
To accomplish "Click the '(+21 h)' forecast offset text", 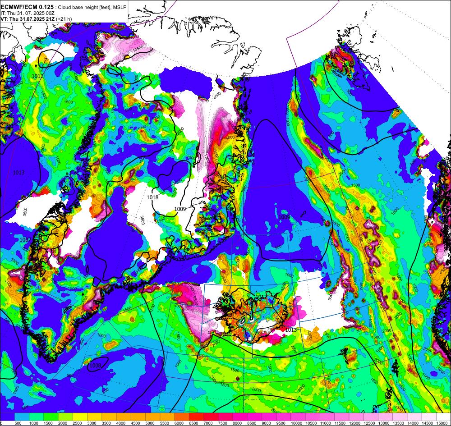I will [x=64, y=19].
